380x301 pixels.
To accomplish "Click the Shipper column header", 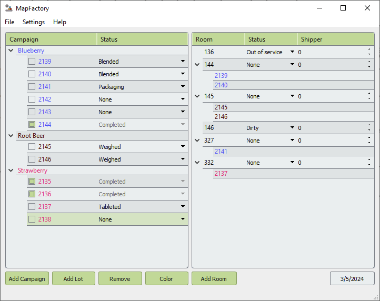I will tap(336, 39).
